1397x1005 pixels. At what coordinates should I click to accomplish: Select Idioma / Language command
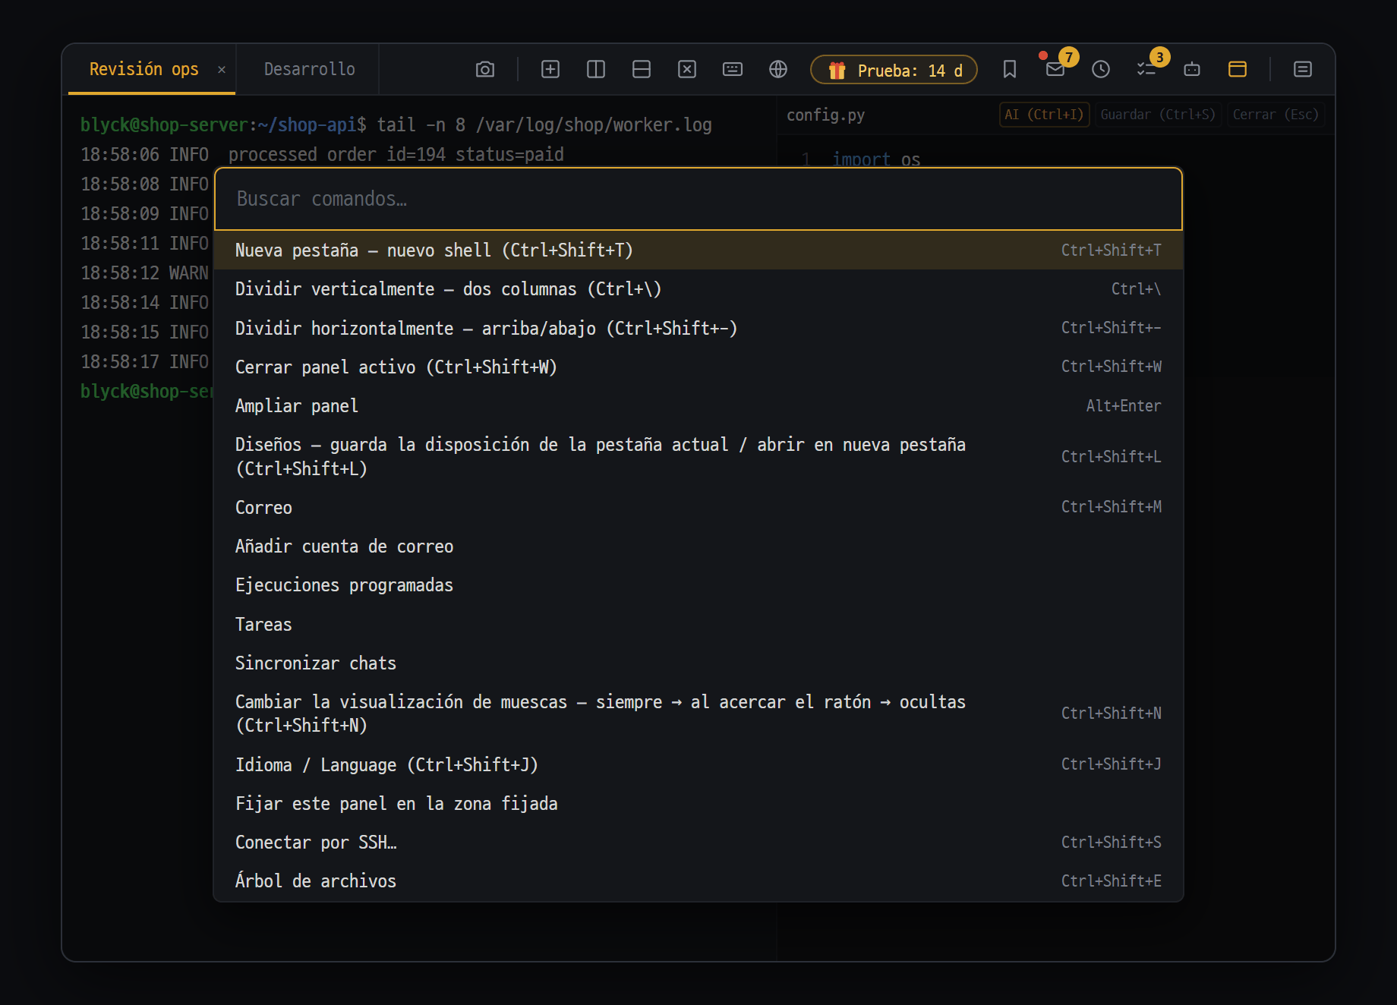(x=698, y=764)
